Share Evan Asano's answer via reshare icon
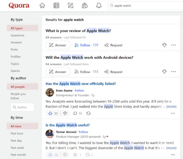The image size is (183, 159). tap(88, 113)
